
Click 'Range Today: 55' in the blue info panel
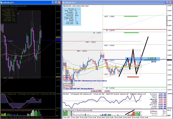(x=71, y=11)
